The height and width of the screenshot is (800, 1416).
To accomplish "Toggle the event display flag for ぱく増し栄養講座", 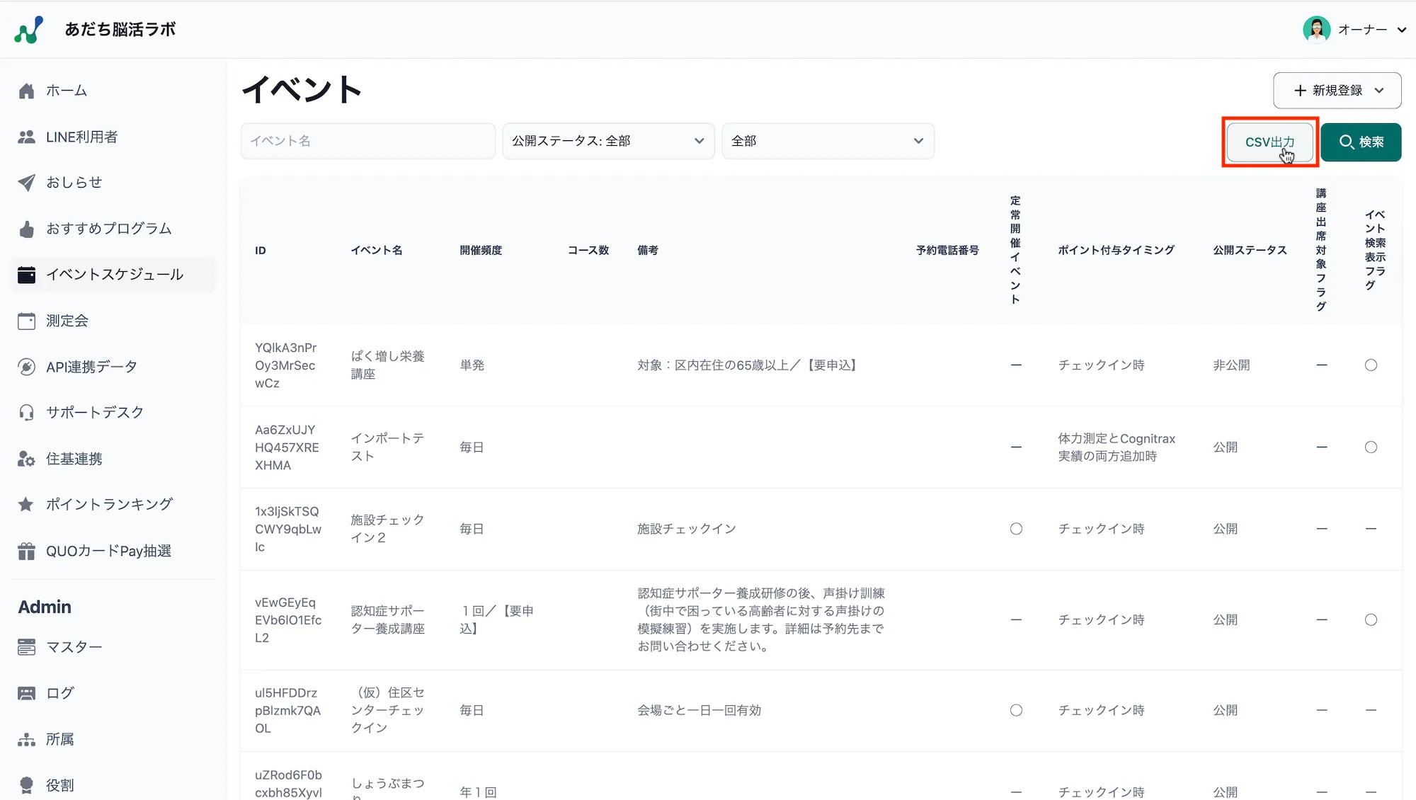I will click(x=1371, y=365).
